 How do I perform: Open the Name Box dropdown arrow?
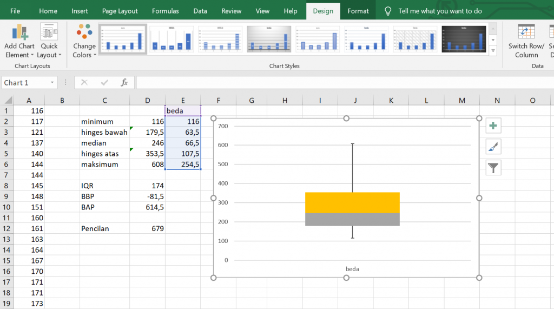[52, 82]
